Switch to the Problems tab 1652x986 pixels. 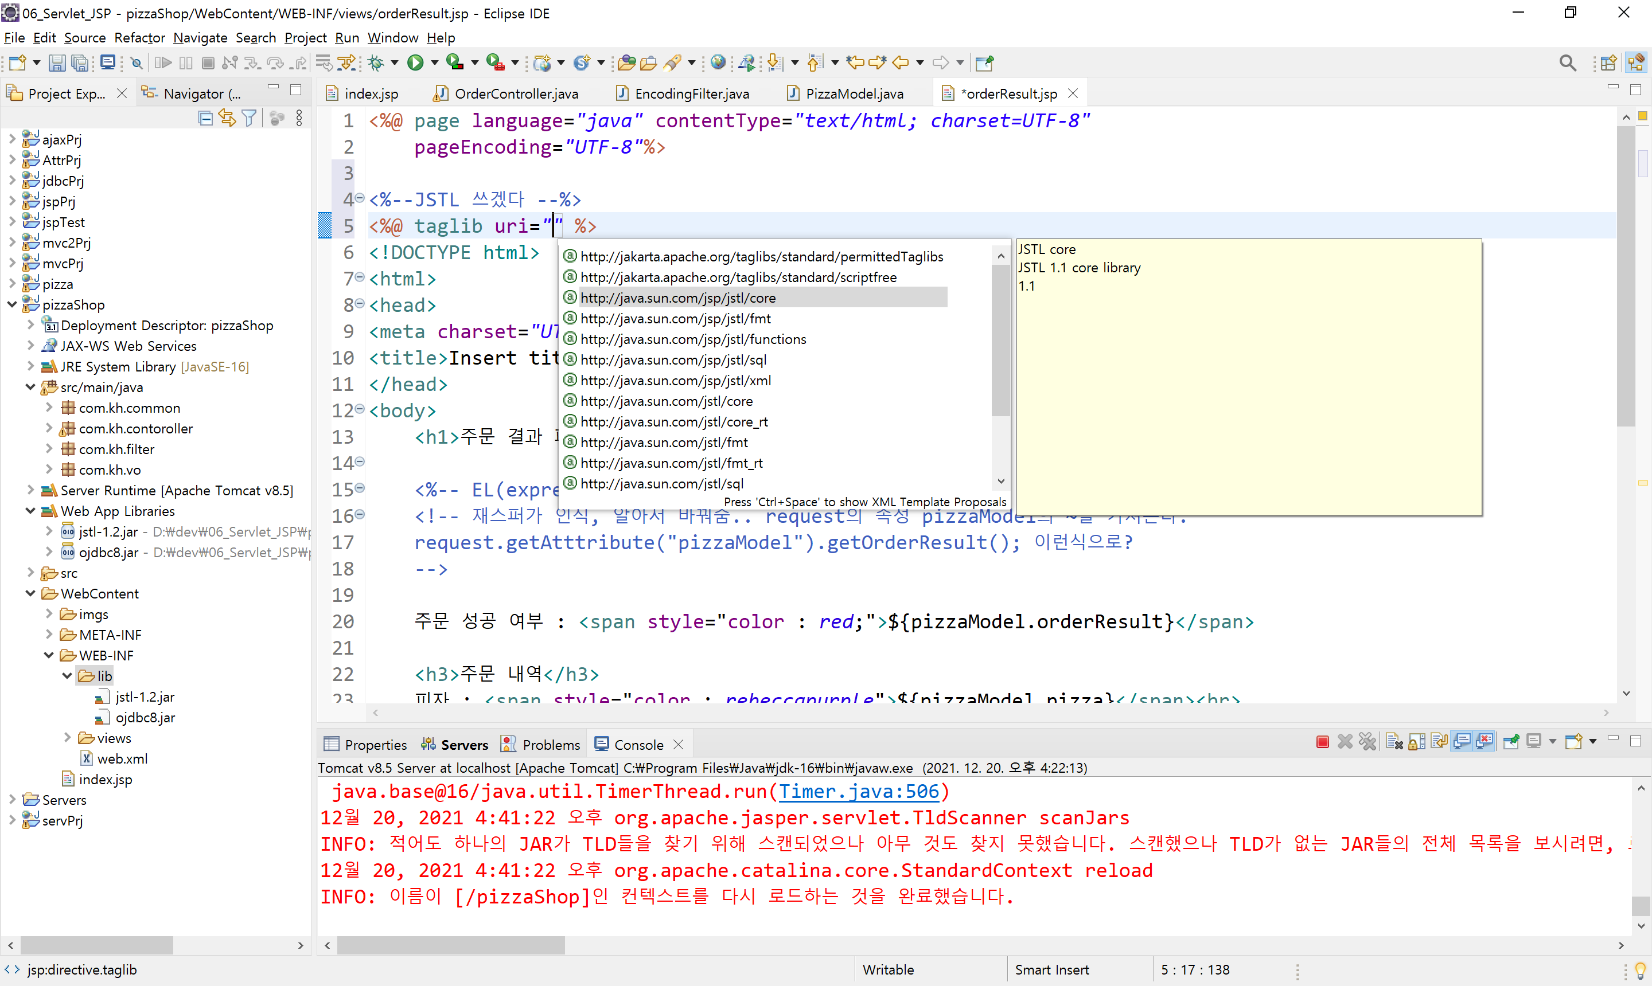pyautogui.click(x=541, y=744)
